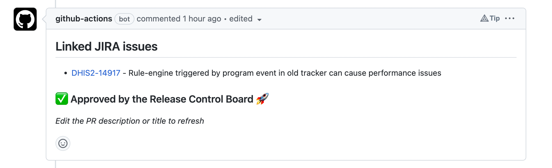Viewport: 552px width, 168px height.
Task: Visit the github-actions bot profile
Action: point(84,19)
